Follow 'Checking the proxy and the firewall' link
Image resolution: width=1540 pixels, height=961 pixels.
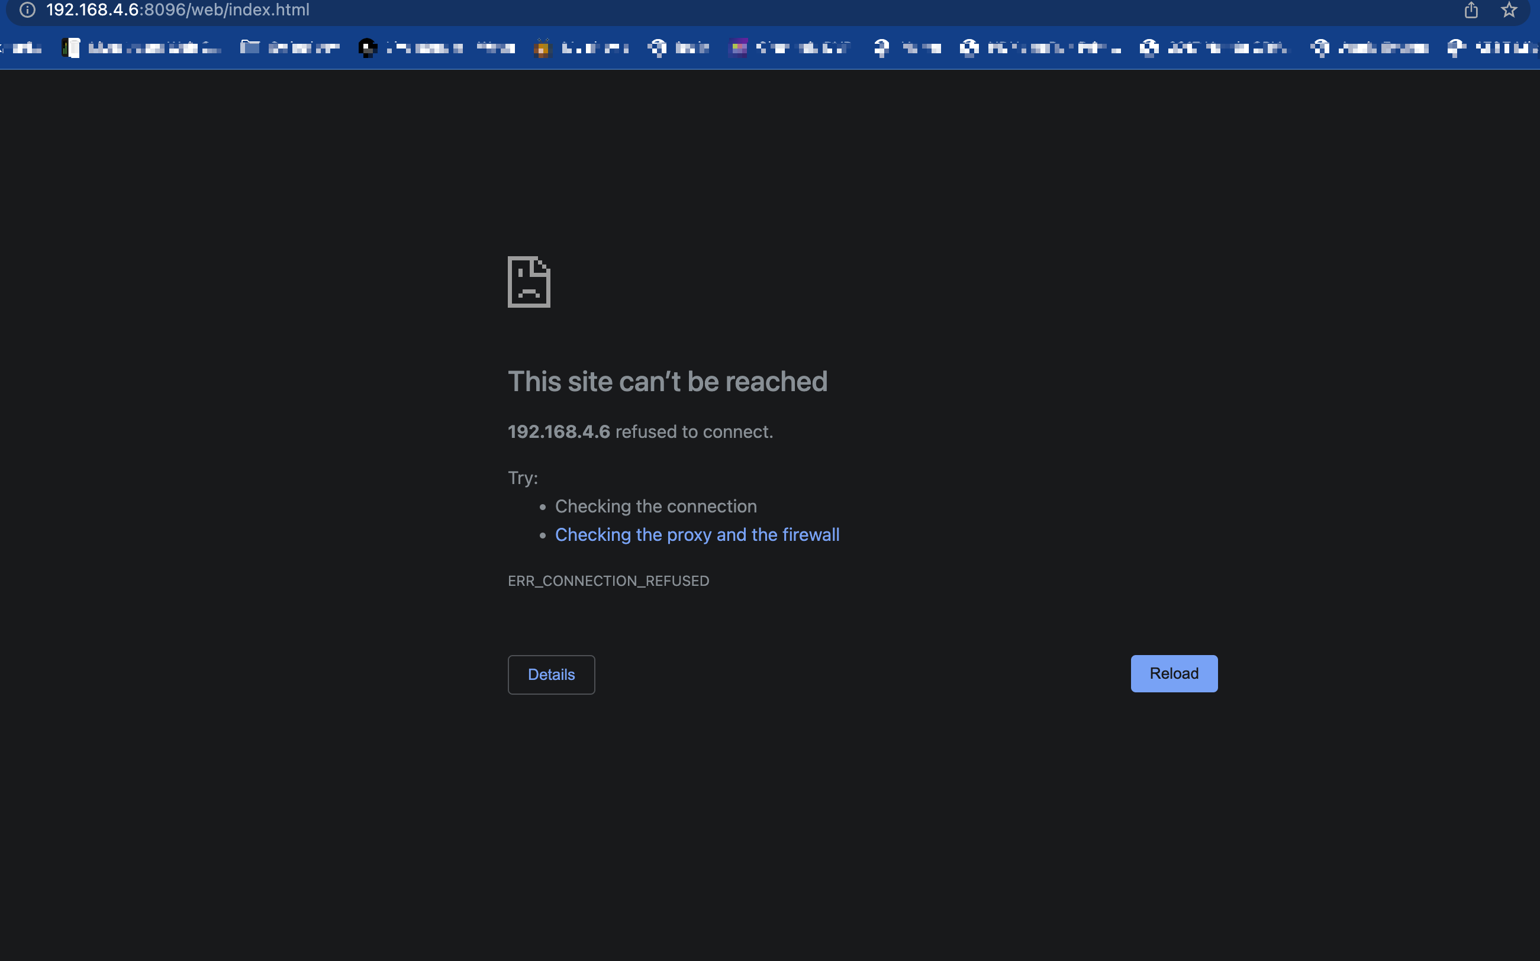tap(697, 534)
